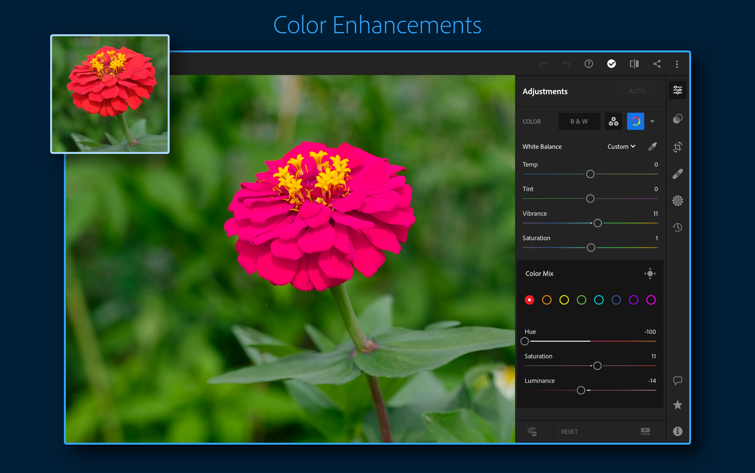The width and height of the screenshot is (755, 473).
Task: Select the healing brush tool
Action: click(x=677, y=174)
